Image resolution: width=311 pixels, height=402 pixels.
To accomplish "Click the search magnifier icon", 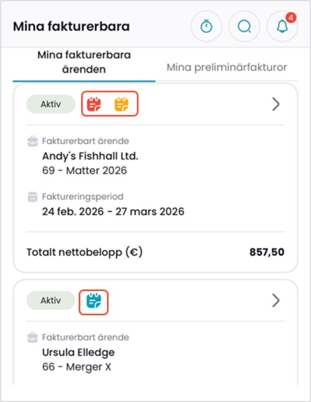I will [x=244, y=26].
